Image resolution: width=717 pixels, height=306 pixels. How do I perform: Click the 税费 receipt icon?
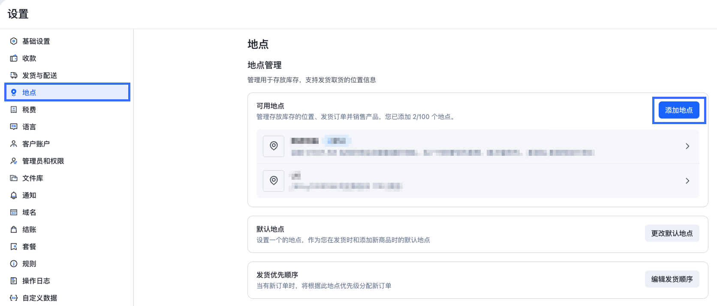coord(14,110)
